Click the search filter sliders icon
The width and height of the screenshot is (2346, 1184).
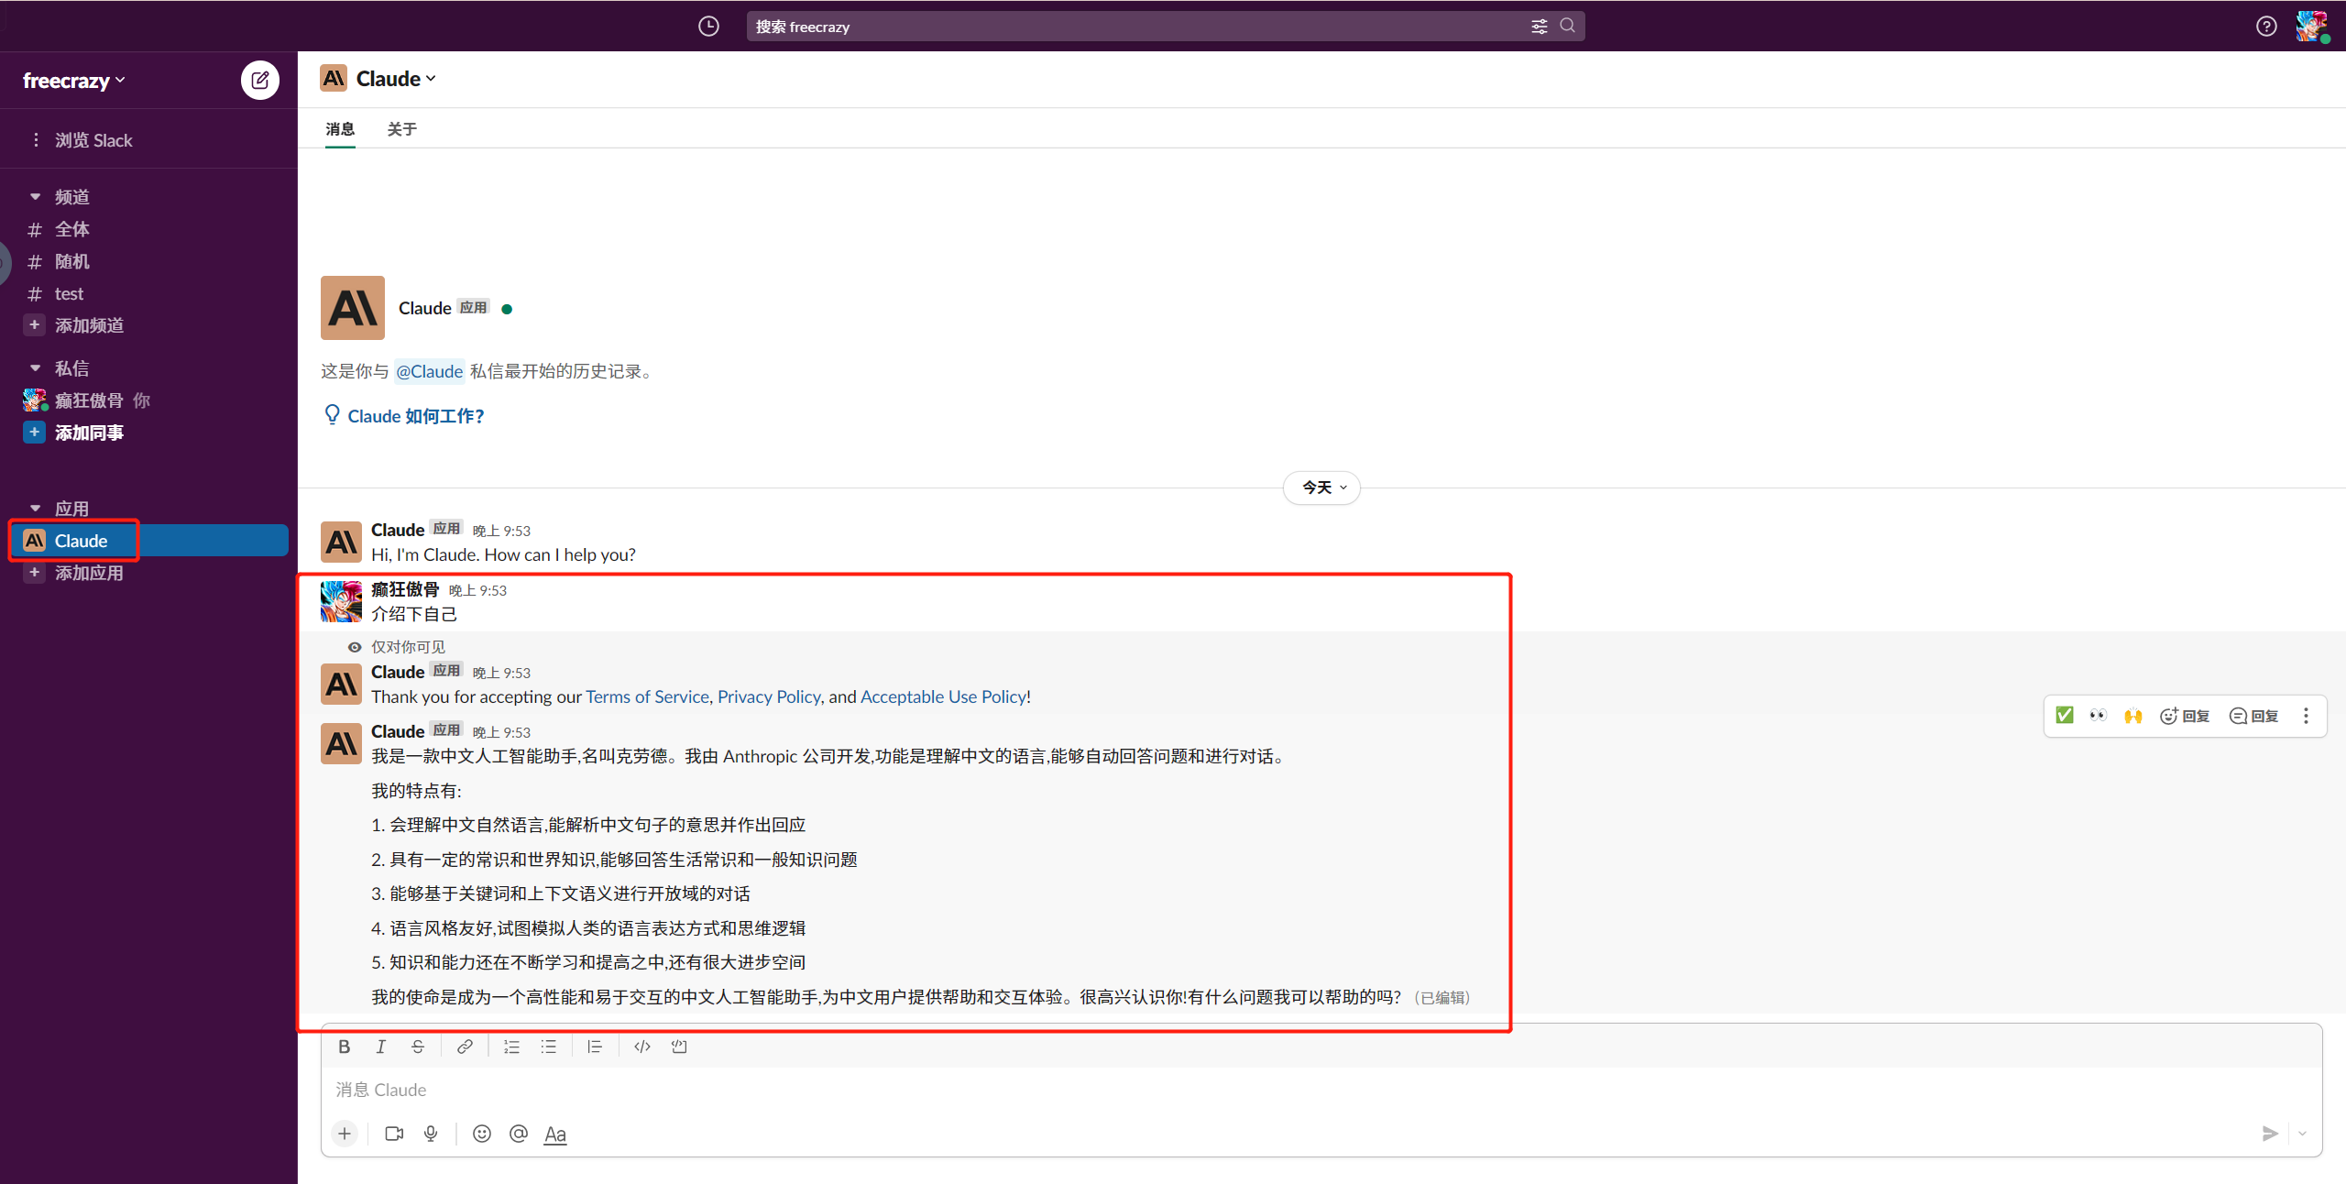click(1539, 27)
